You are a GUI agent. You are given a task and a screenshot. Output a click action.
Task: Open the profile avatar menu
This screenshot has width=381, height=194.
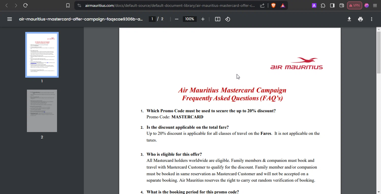click(367, 5)
